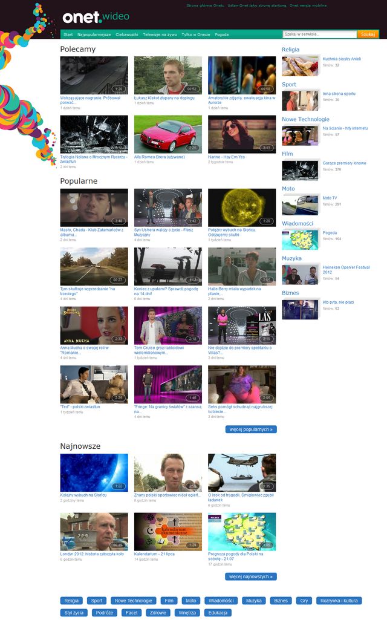The image size is (387, 620).
Task: Open the Alfa Romeo Brera video thumbnail
Action: (x=168, y=134)
